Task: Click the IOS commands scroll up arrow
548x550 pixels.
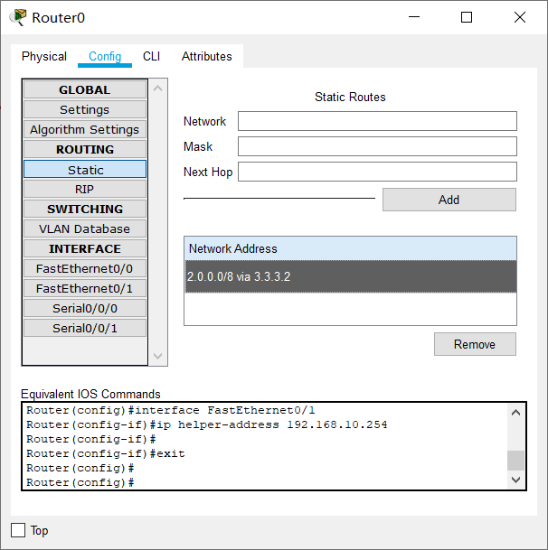Action: [x=515, y=413]
